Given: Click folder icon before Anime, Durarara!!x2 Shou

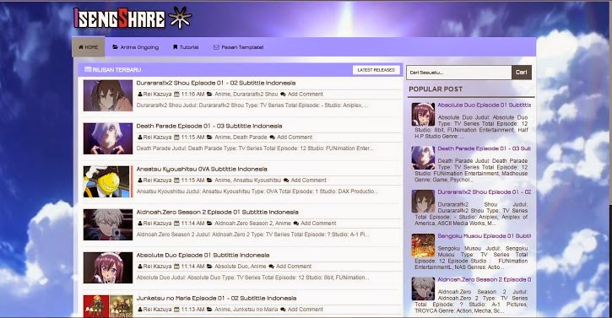Looking at the screenshot, I should point(209,94).
